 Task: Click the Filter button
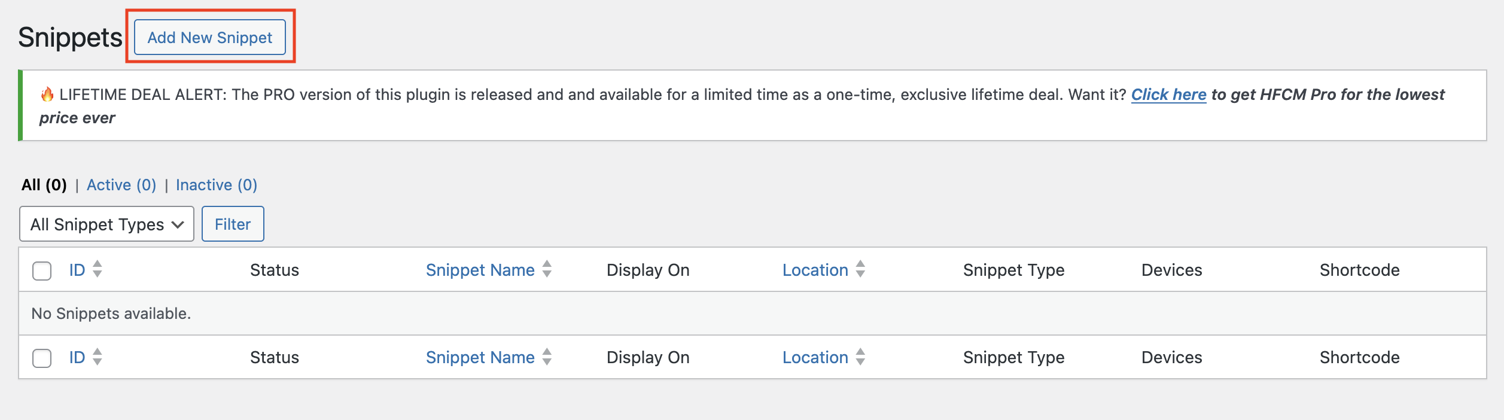pyautogui.click(x=233, y=224)
